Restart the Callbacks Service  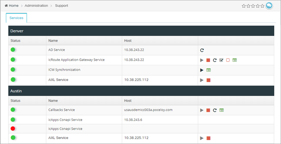215,110
